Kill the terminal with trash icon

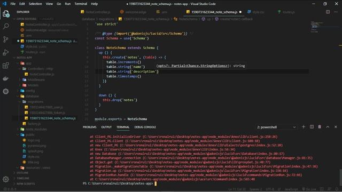click(320, 127)
